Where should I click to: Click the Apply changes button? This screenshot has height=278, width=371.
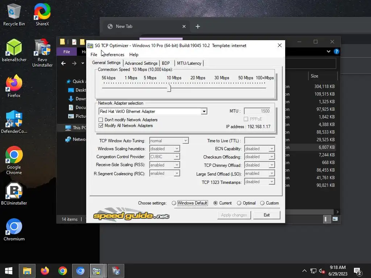click(234, 215)
